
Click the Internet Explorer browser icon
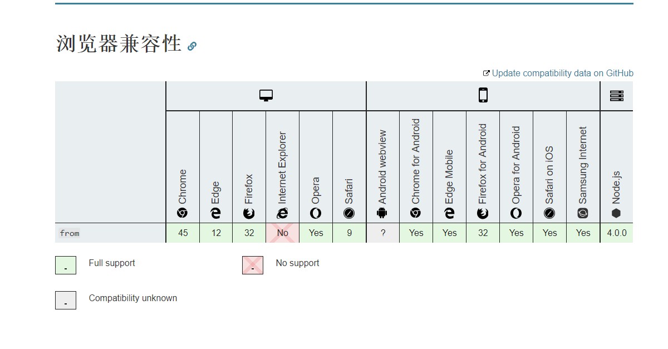click(283, 213)
